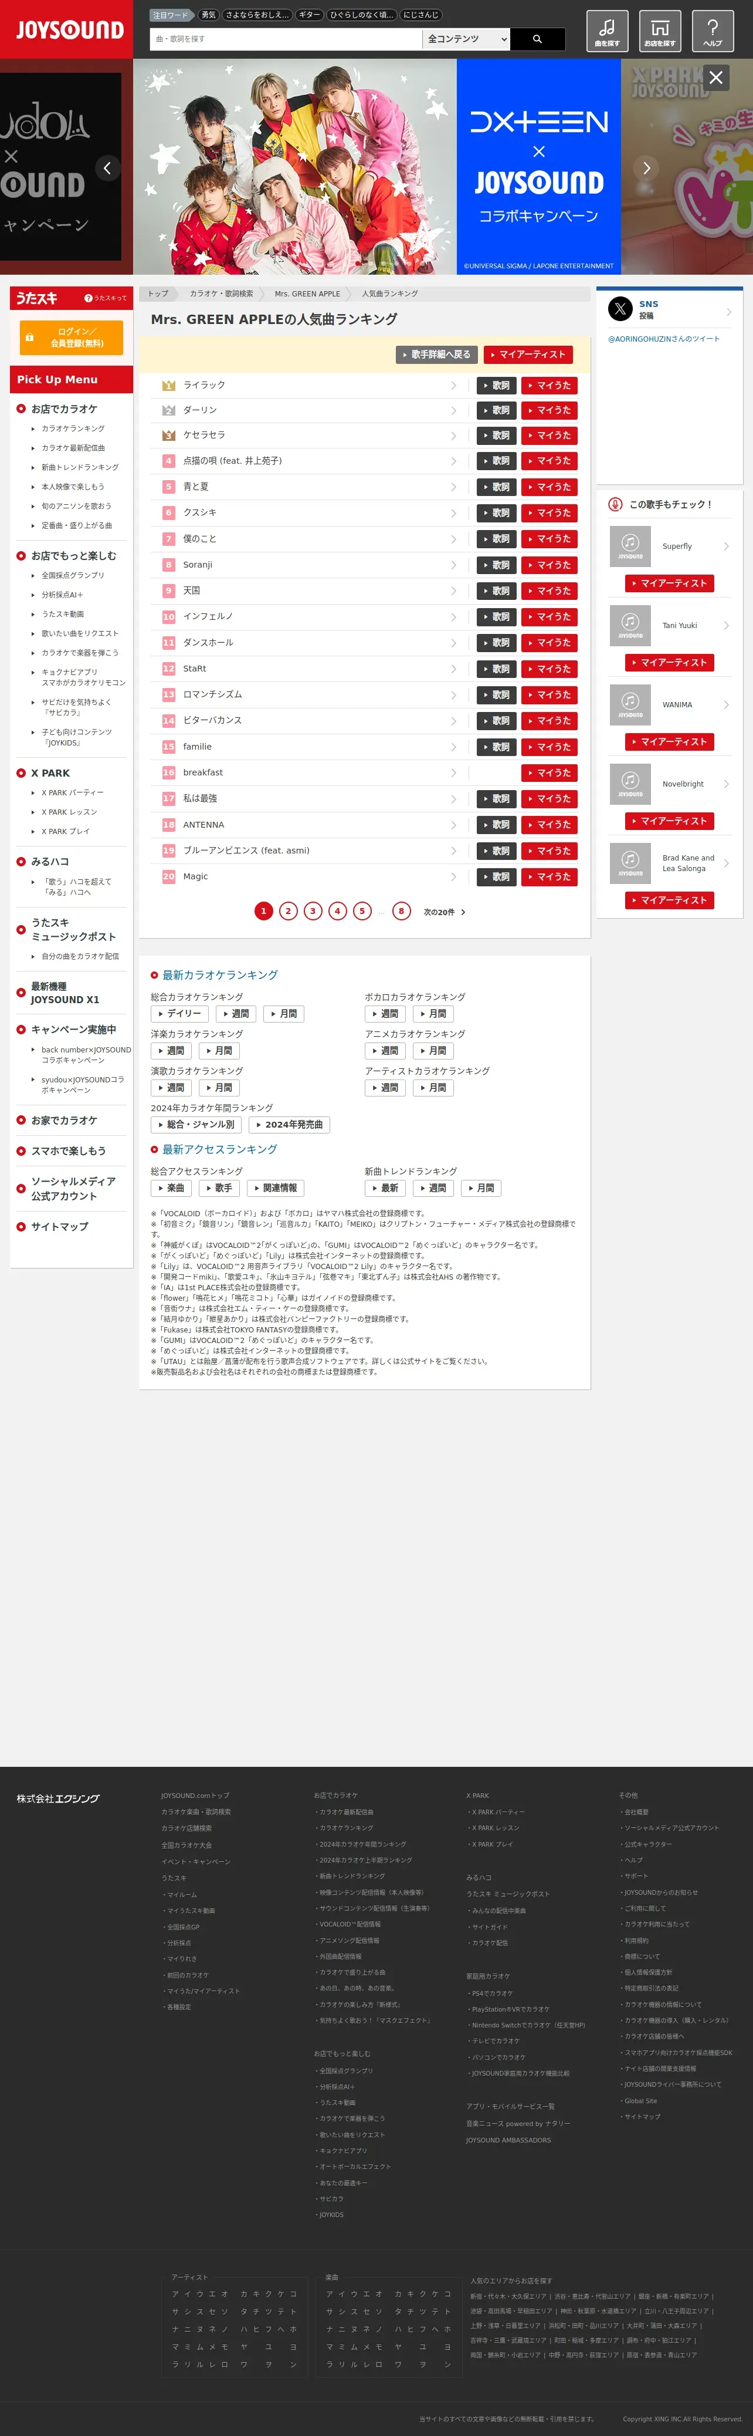The height and width of the screenshot is (2436, 753).
Task: Open footer PS4でカラオケ link
Action: tap(491, 1993)
